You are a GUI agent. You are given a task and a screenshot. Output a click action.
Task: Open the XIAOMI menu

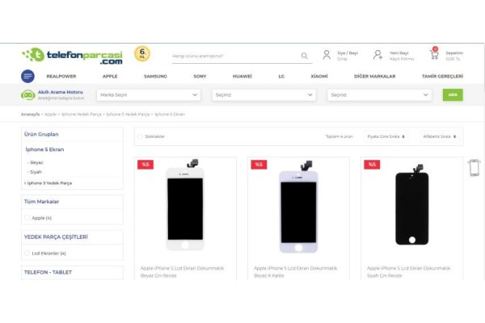click(x=319, y=77)
